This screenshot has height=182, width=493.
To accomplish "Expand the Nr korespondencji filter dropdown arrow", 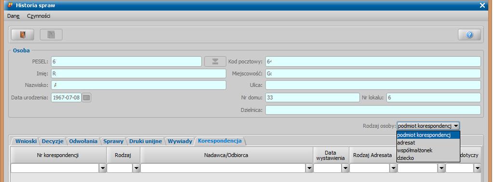I will [x=103, y=169].
